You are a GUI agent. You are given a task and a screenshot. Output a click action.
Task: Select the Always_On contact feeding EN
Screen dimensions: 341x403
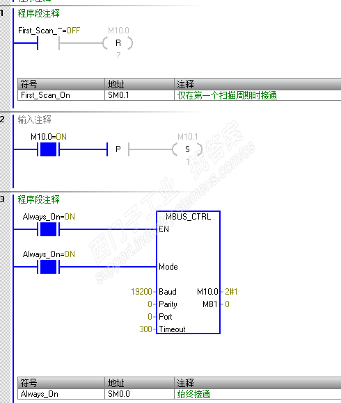click(48, 229)
